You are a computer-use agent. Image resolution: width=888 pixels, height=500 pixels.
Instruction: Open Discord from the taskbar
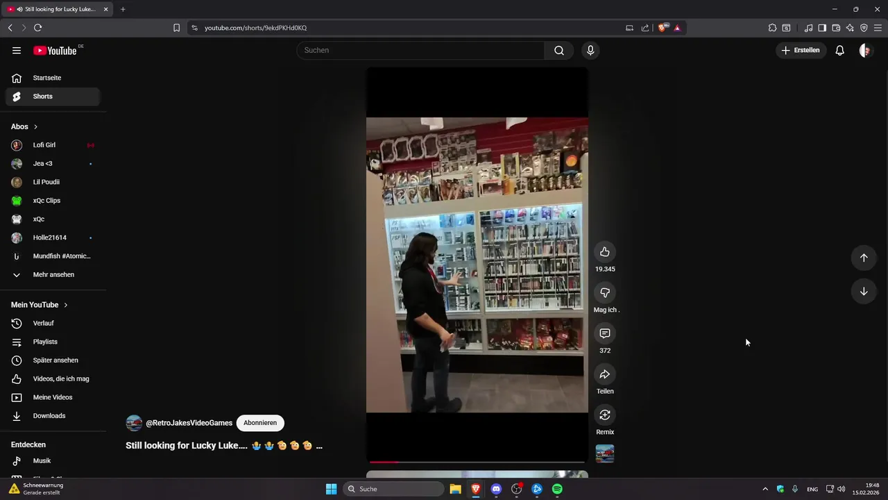pyautogui.click(x=496, y=489)
